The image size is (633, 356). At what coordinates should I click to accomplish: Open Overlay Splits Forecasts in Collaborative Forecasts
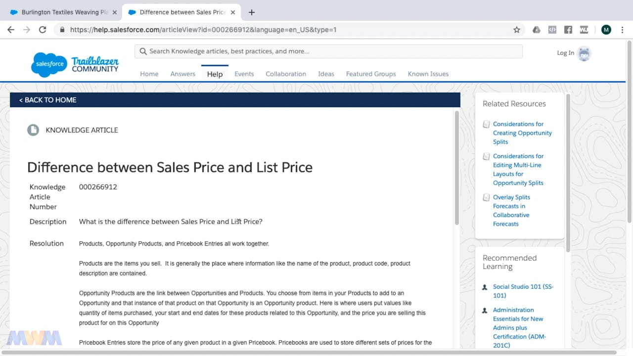coord(511,211)
